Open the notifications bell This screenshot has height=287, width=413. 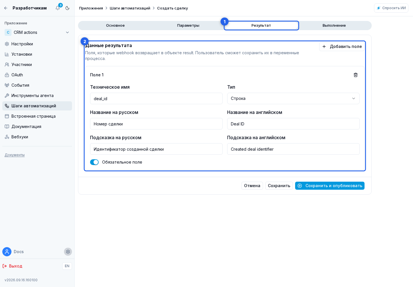[x=58, y=8]
